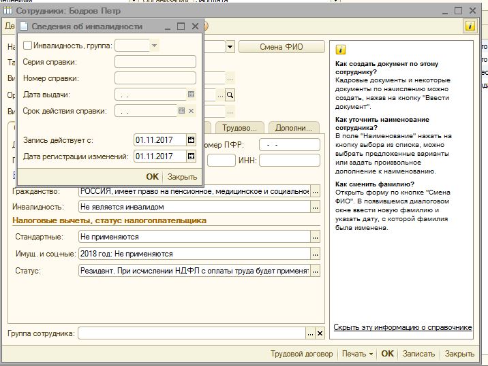Click ellipsis button next to Гражданство
The width and height of the screenshot is (488, 366).
coord(314,191)
